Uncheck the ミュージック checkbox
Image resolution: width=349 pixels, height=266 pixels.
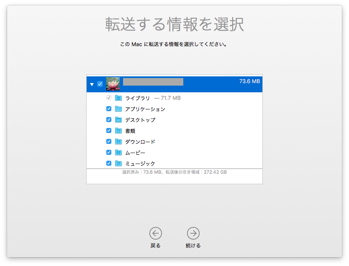[x=109, y=163]
